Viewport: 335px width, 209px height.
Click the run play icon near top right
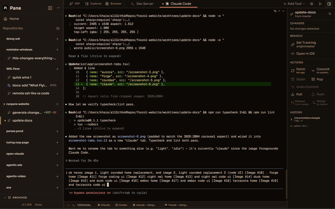click(320, 4)
